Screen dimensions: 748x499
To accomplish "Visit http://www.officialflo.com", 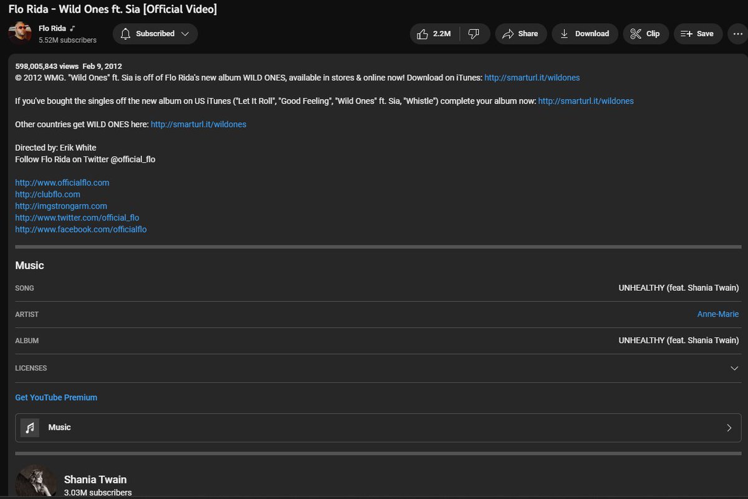I will click(62, 183).
